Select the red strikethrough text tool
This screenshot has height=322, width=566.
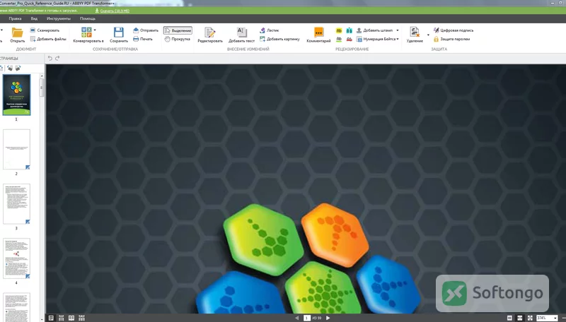pos(349,40)
